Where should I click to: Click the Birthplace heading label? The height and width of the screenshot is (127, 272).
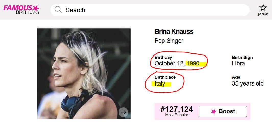pos(165,77)
